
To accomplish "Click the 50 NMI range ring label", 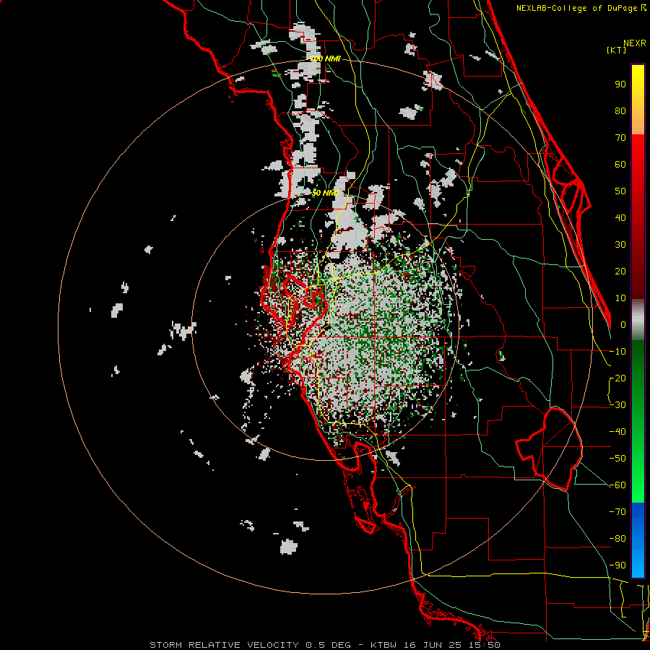I will pos(325,193).
